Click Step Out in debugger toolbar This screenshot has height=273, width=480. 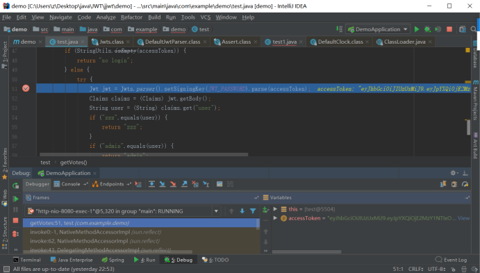coord(184,184)
